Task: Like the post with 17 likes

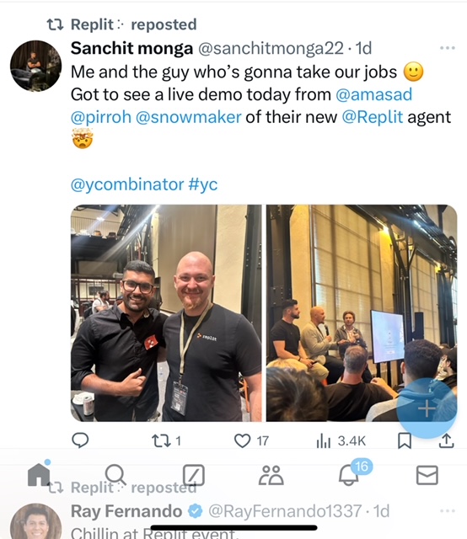Action: tap(251, 440)
